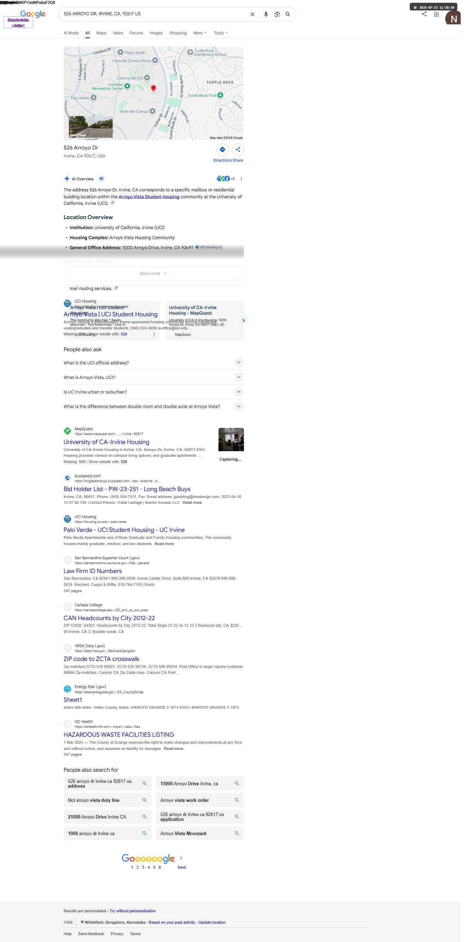
Task: Click the MapQuest result favicon
Action: coord(67,431)
